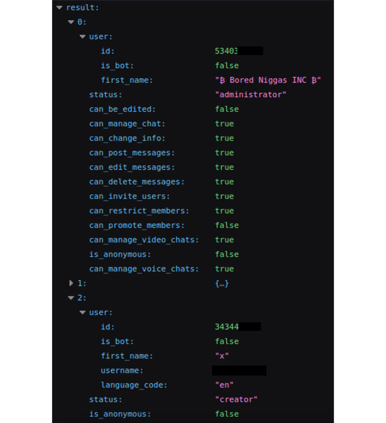386x423 pixels.
Task: Click the can_delete_messages key
Action: [x=136, y=182]
